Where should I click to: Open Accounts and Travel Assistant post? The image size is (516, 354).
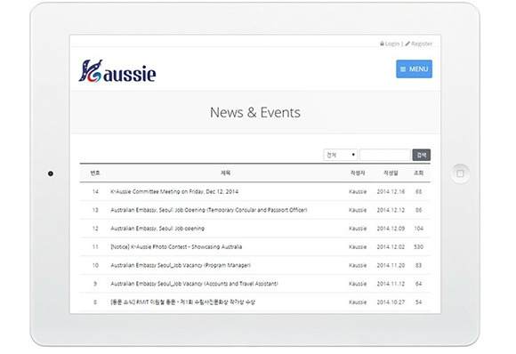[194, 284]
